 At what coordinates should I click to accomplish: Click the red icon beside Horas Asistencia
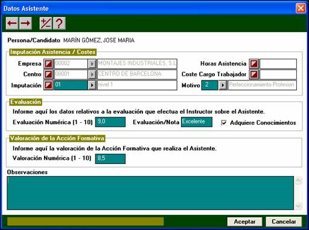(254, 64)
